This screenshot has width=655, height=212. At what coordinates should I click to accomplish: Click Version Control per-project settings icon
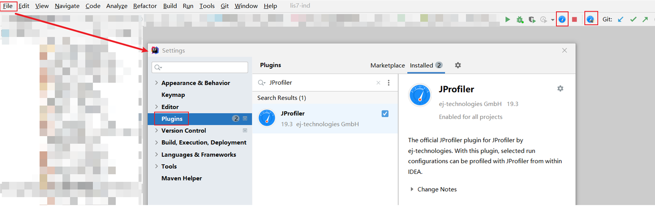click(x=245, y=130)
